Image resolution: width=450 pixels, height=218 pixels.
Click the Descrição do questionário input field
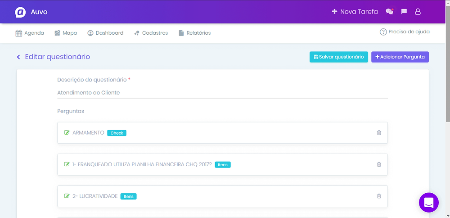pos(222,93)
